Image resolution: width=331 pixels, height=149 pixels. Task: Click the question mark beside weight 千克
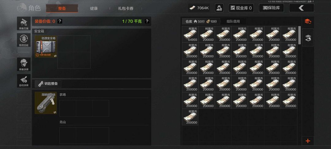147,21
